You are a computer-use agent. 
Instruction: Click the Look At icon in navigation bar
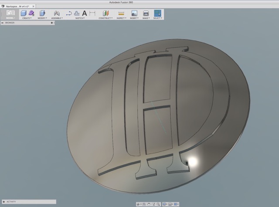[144, 204]
